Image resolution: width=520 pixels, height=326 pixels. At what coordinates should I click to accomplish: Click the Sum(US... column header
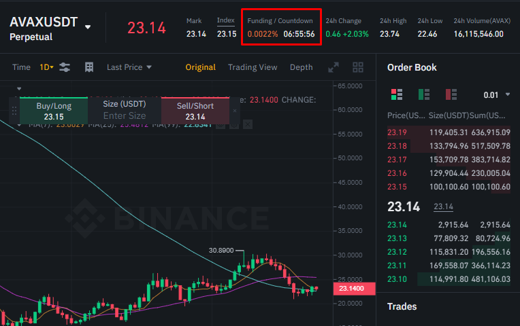pyautogui.click(x=487, y=115)
